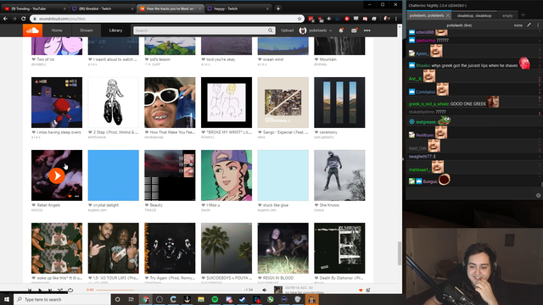Click the stuck like glue track title
The width and height of the screenshot is (543, 305).
click(276, 205)
